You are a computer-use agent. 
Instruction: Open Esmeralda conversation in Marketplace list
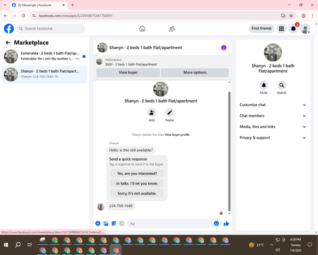(x=45, y=57)
